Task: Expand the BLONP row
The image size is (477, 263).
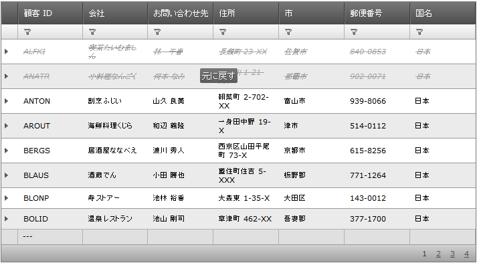Action: [7, 198]
